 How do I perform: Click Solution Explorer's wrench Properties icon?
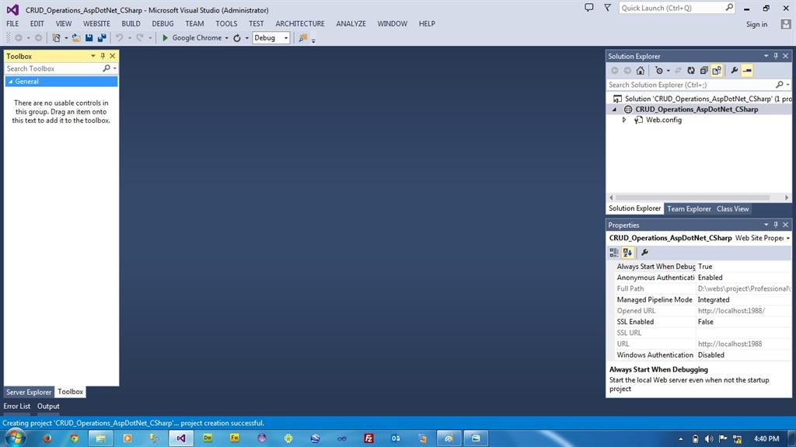point(734,71)
